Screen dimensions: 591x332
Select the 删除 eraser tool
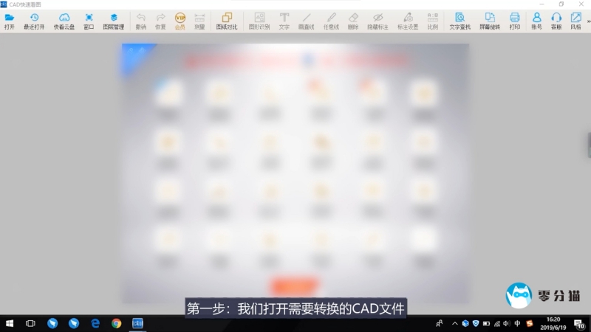coord(353,21)
